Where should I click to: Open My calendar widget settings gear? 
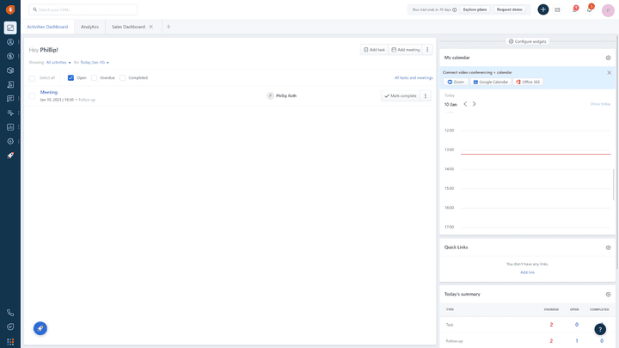click(x=608, y=58)
